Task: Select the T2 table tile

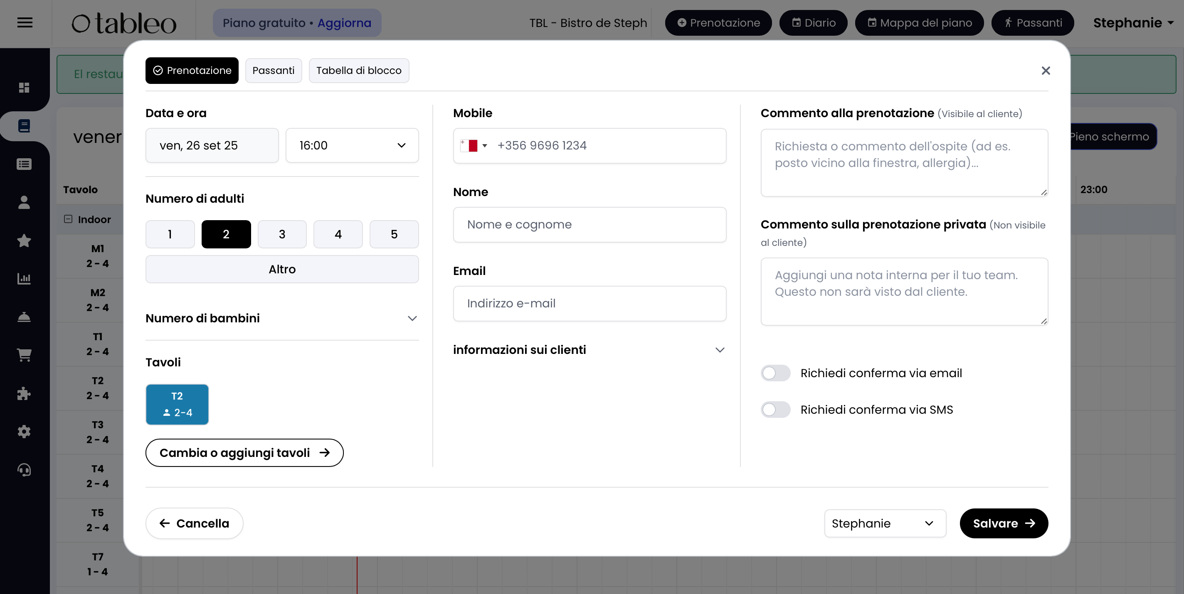Action: coord(177,404)
